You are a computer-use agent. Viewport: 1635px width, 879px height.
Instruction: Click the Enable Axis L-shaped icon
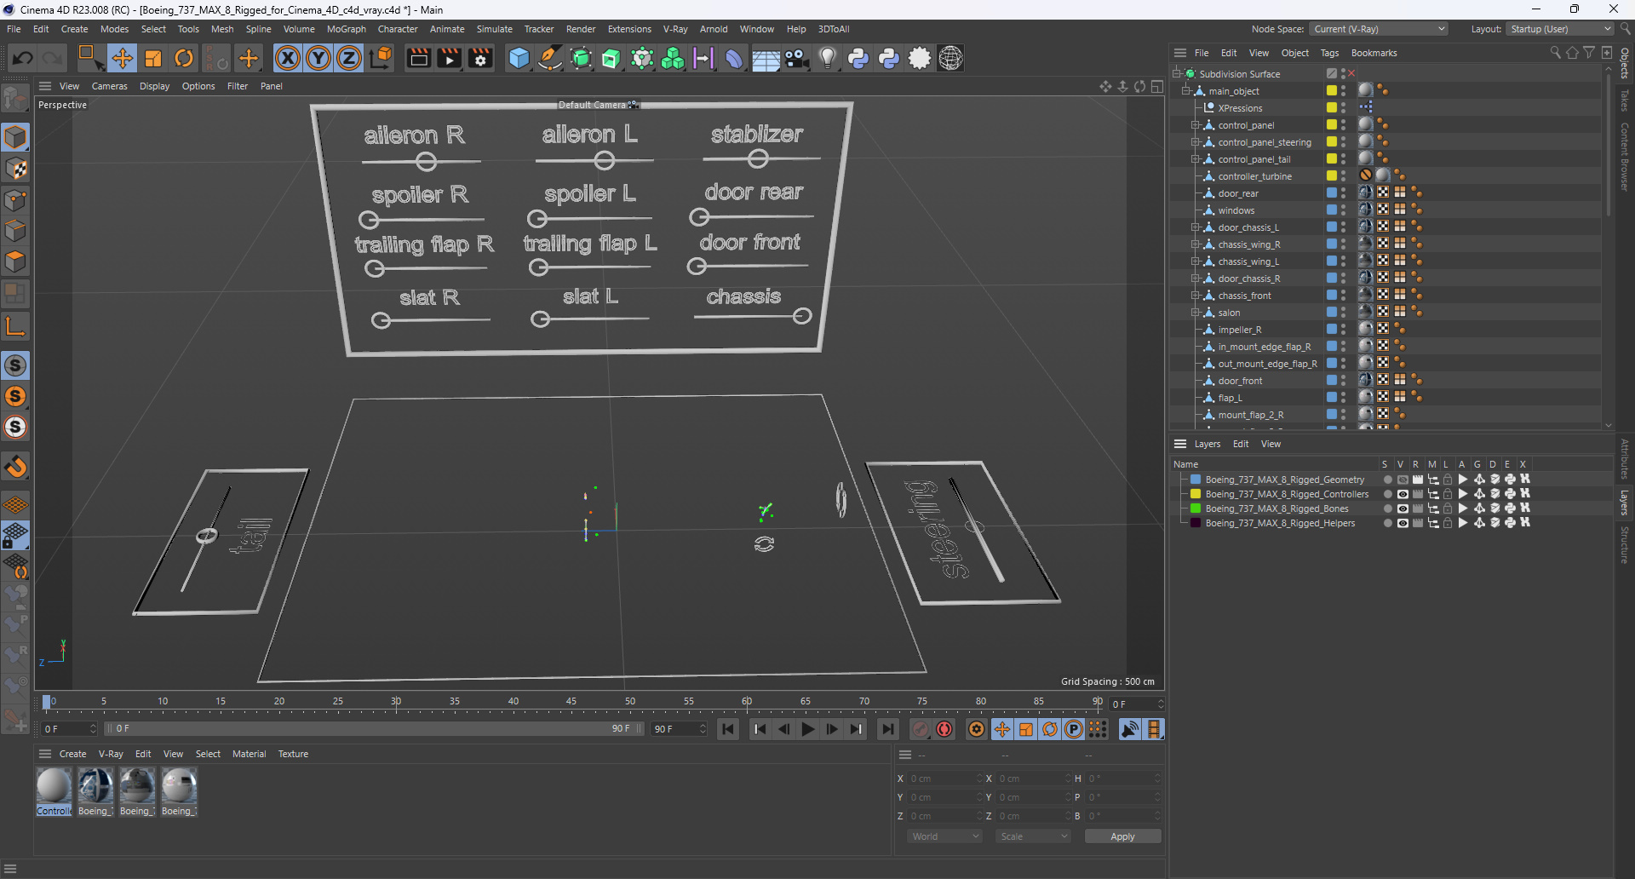tap(15, 326)
